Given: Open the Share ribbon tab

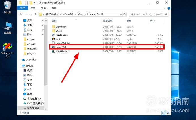Looking at the screenshot, I should pyautogui.click(x=43, y=8).
